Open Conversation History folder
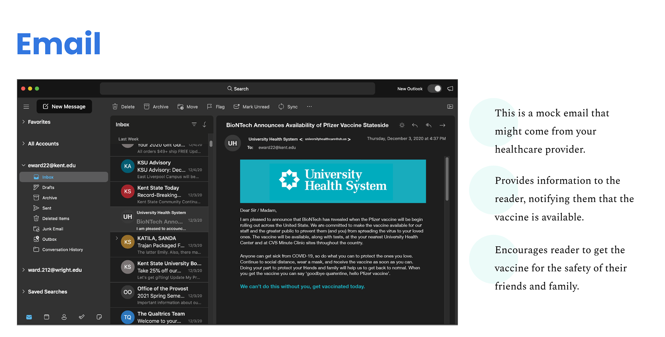Screen dimensions: 665x337 pyautogui.click(x=58, y=249)
